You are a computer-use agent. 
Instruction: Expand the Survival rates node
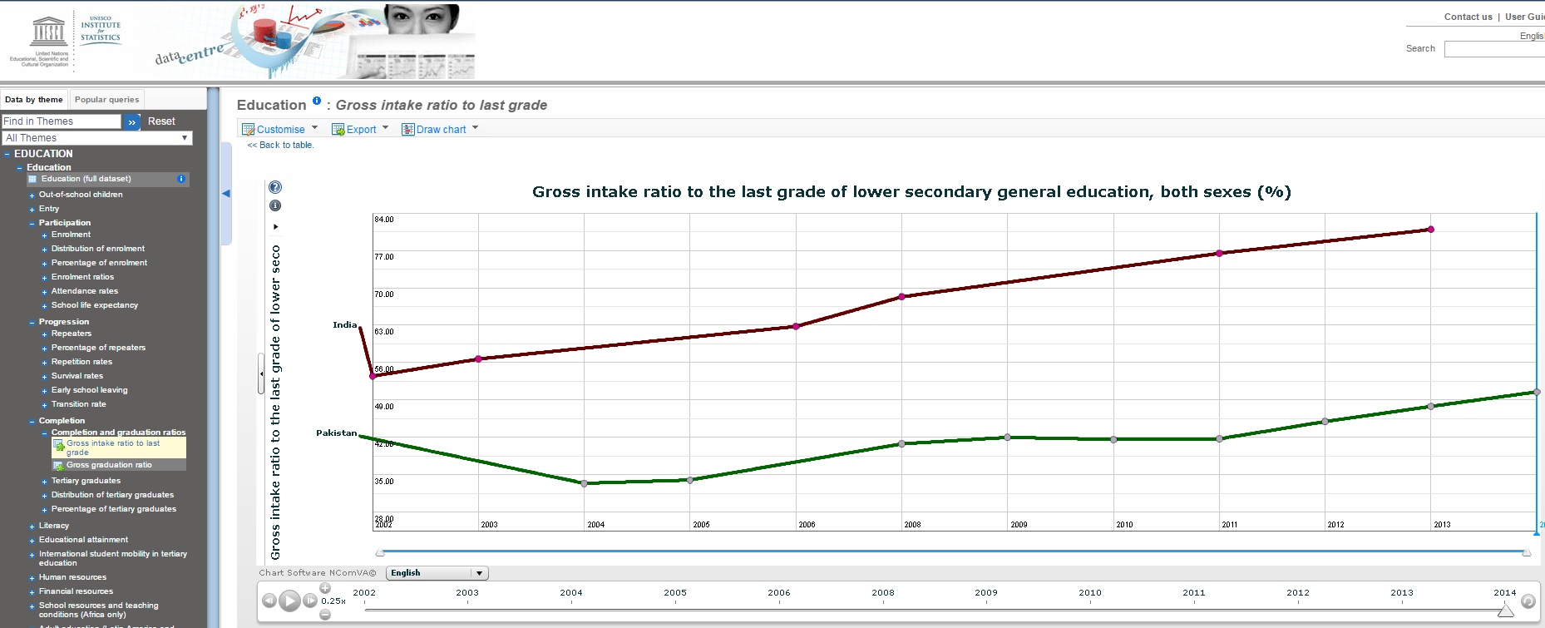pyautogui.click(x=44, y=377)
